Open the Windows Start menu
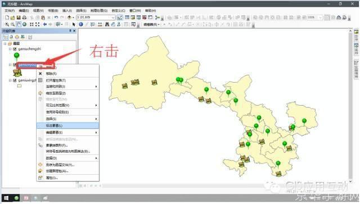The image size is (360, 204). click(6, 198)
